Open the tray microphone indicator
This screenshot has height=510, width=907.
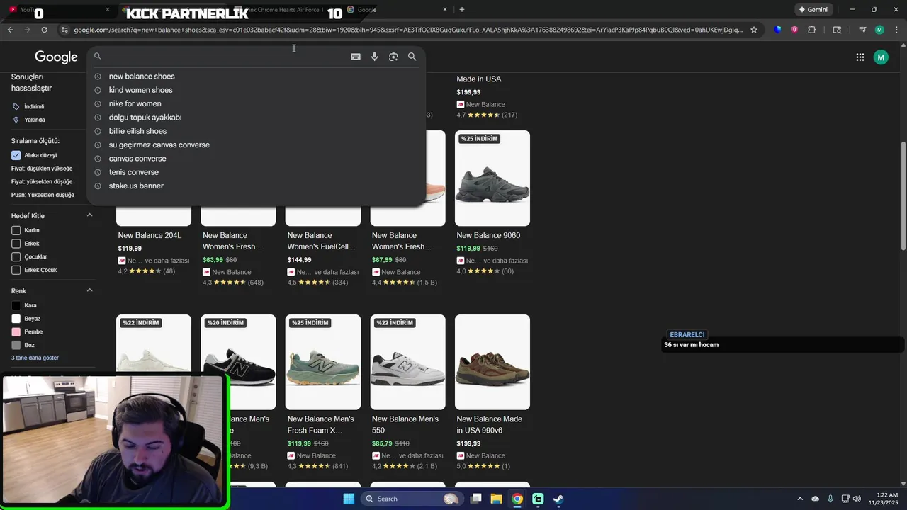pyautogui.click(x=830, y=499)
